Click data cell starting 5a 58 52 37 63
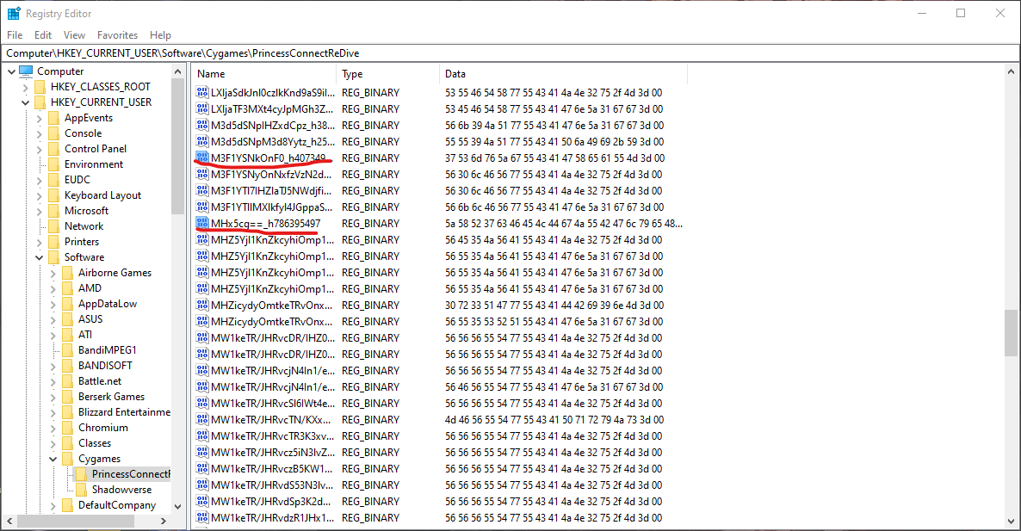The height and width of the screenshot is (531, 1021). pyautogui.click(x=563, y=223)
